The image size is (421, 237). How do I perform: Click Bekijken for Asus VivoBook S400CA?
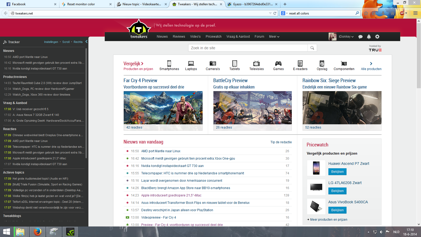tap(337, 210)
